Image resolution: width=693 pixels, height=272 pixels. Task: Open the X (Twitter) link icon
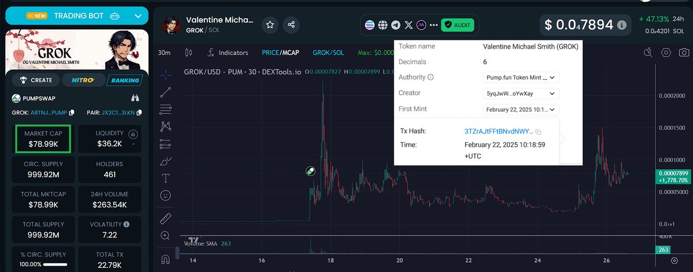[409, 25]
